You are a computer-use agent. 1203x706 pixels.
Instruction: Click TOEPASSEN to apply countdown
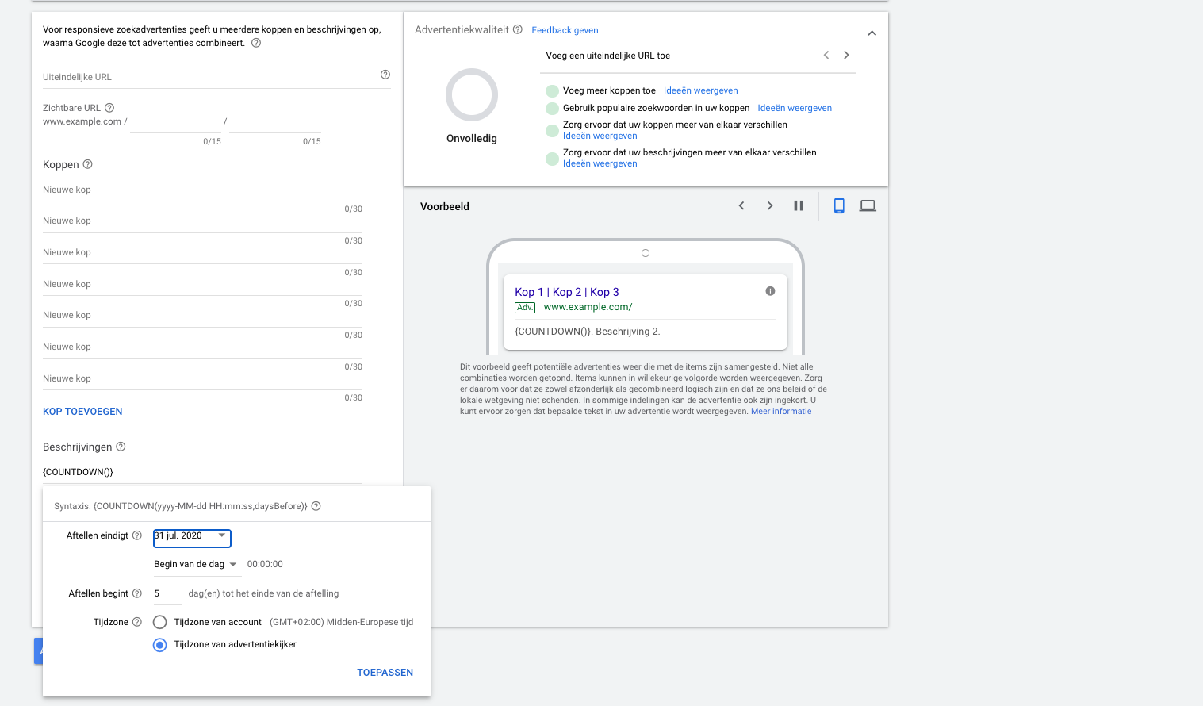[x=385, y=673]
